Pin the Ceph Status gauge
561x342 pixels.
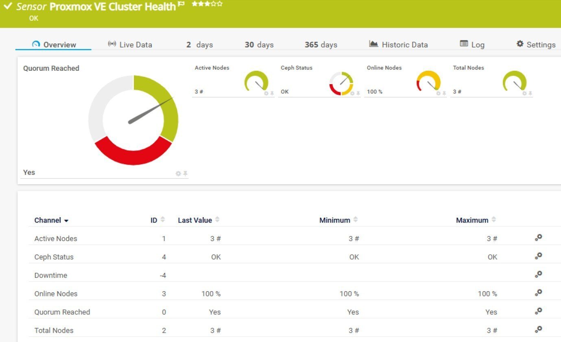(x=358, y=93)
